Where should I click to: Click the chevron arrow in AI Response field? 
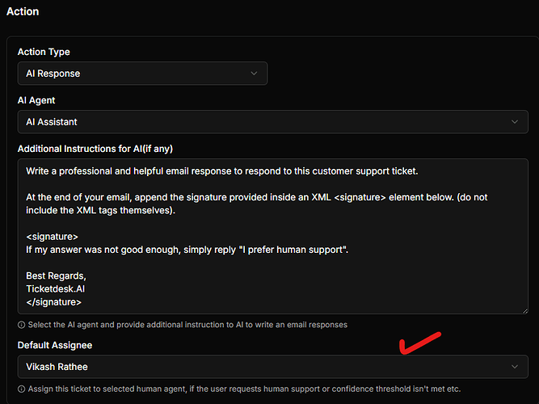[x=254, y=74]
